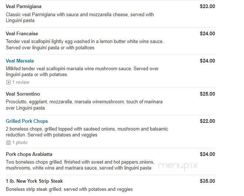
Task: Open the Veal Marsala link
Action: [x=20, y=61]
